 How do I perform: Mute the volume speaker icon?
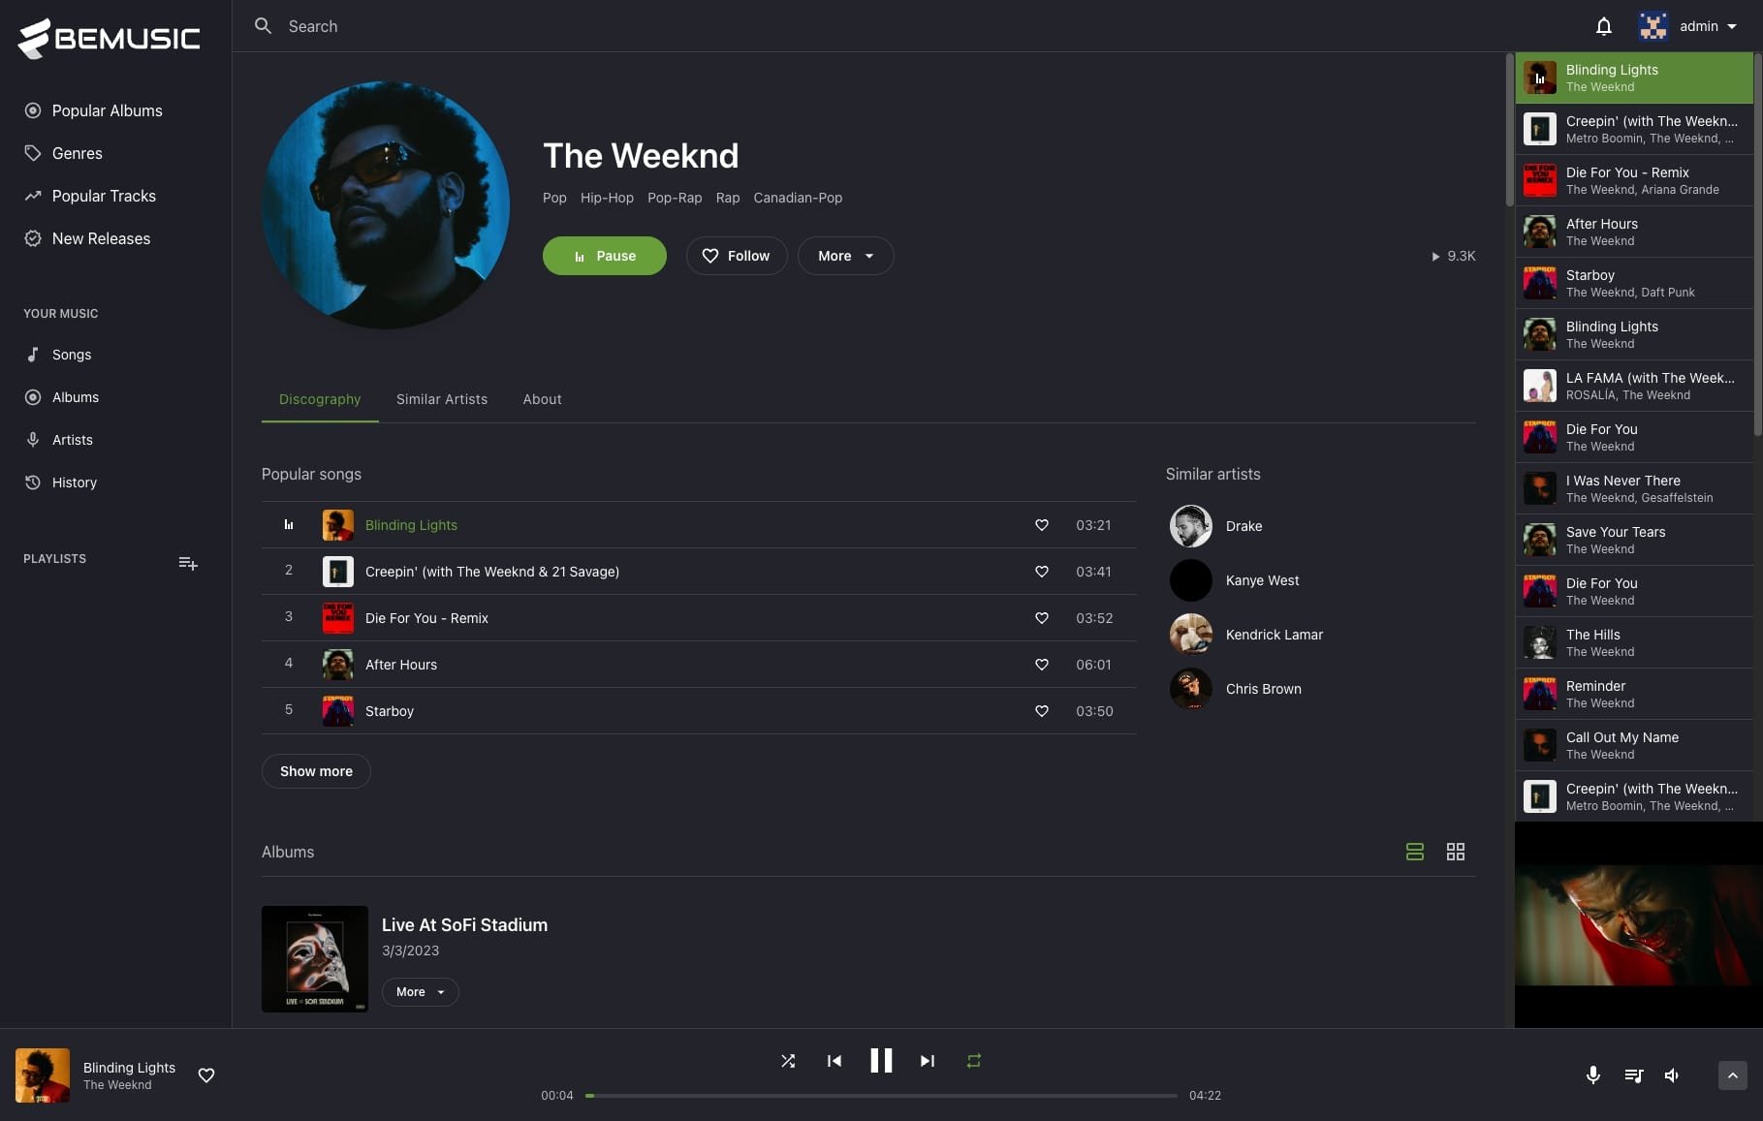pyautogui.click(x=1672, y=1075)
